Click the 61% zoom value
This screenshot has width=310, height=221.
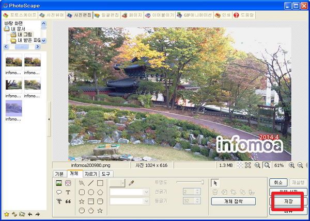click(x=279, y=165)
